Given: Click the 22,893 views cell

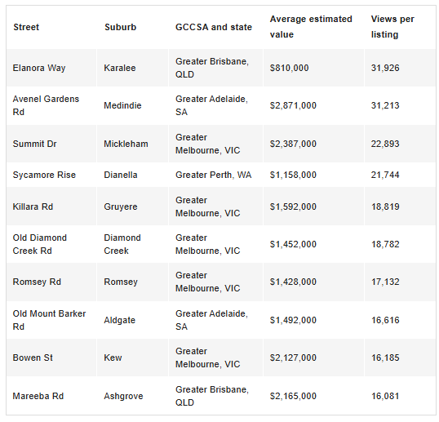Looking at the screenshot, I should [385, 144].
